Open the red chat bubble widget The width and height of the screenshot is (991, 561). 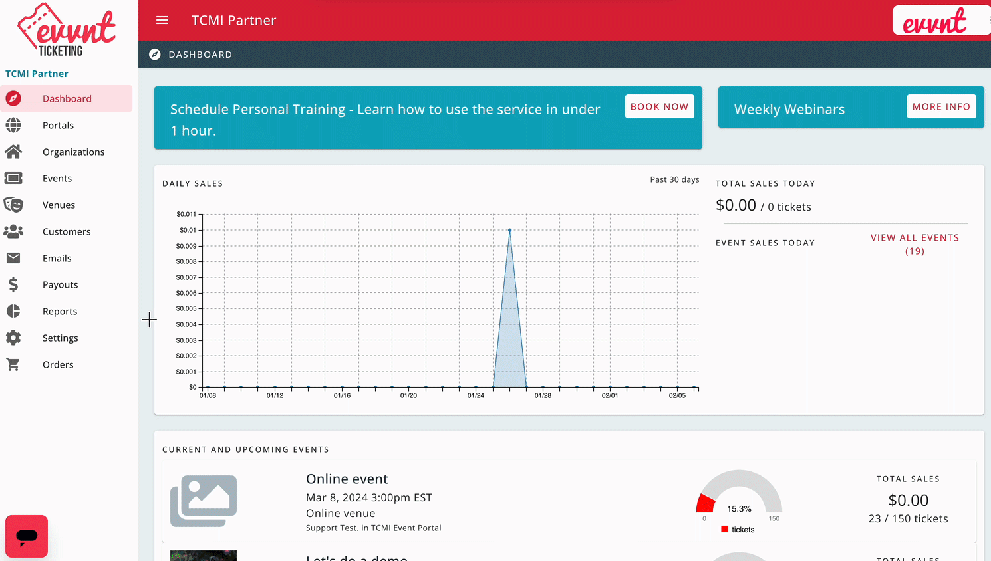pos(27,536)
